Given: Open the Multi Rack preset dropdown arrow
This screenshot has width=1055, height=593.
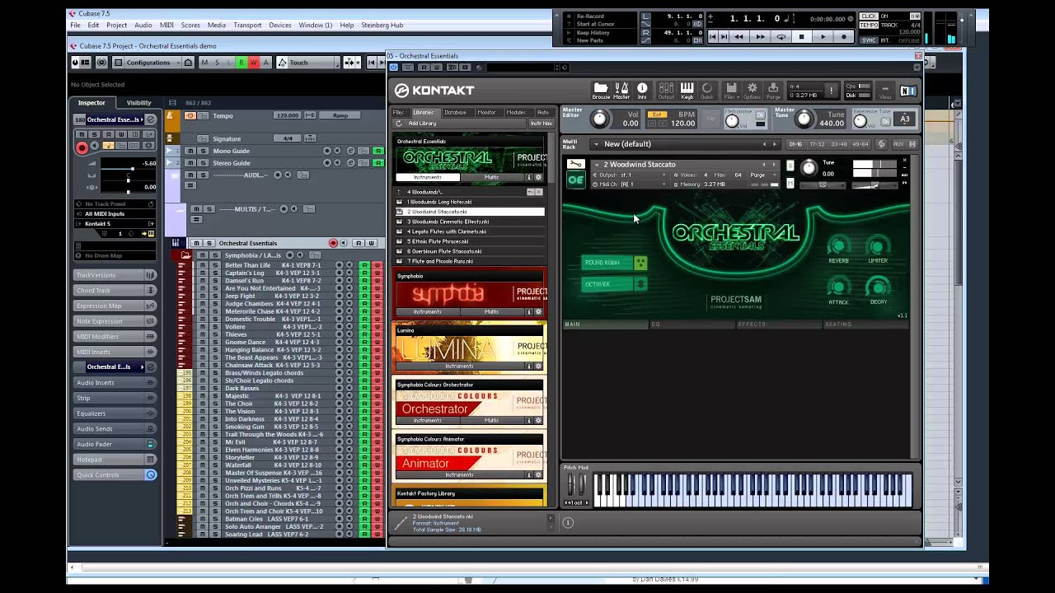Looking at the screenshot, I should [596, 144].
